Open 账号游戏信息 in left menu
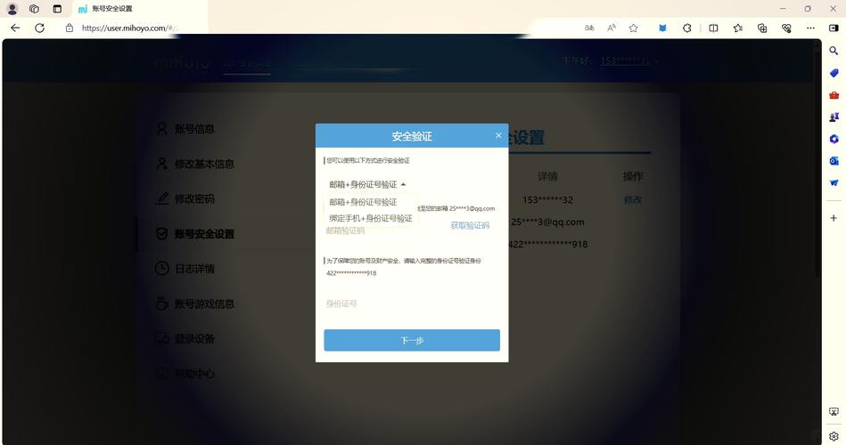The height and width of the screenshot is (445, 846). click(x=195, y=303)
